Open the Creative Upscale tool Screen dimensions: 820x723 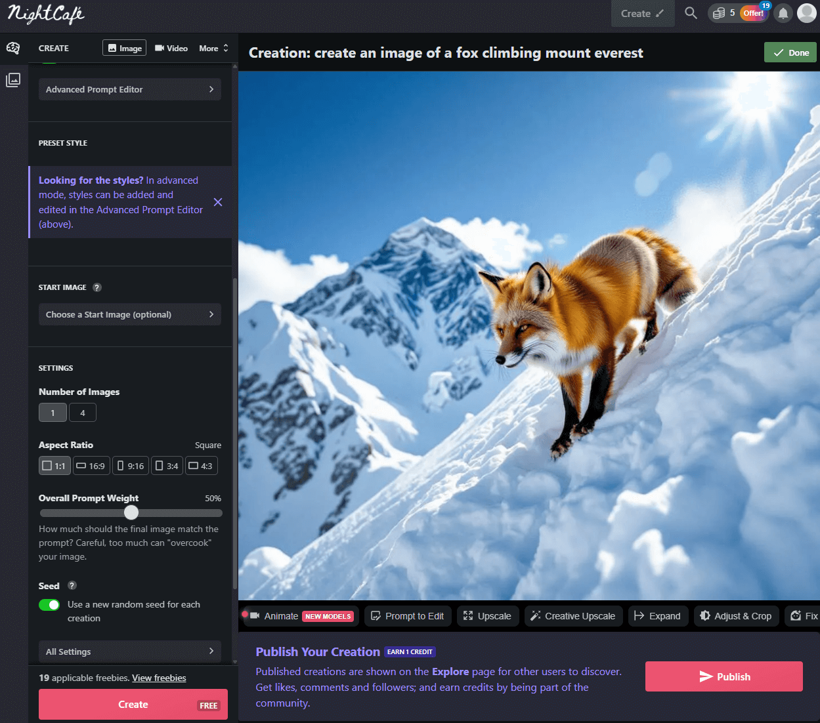tap(572, 615)
